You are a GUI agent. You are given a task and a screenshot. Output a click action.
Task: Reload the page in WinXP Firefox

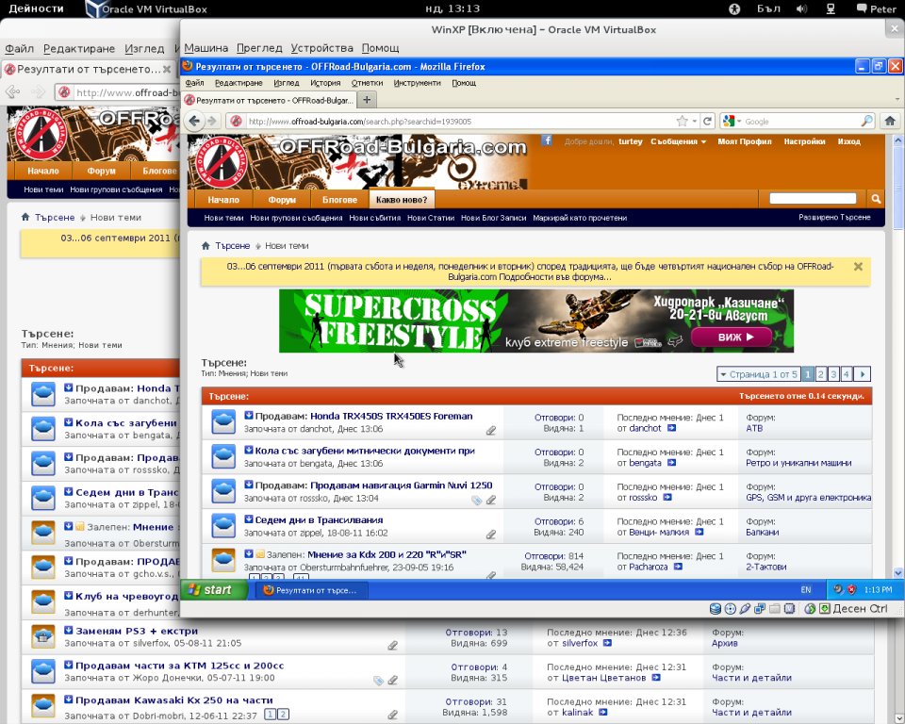[x=708, y=121]
